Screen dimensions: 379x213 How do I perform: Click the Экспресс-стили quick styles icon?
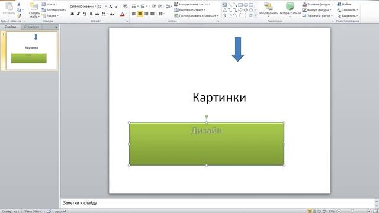(x=290, y=7)
